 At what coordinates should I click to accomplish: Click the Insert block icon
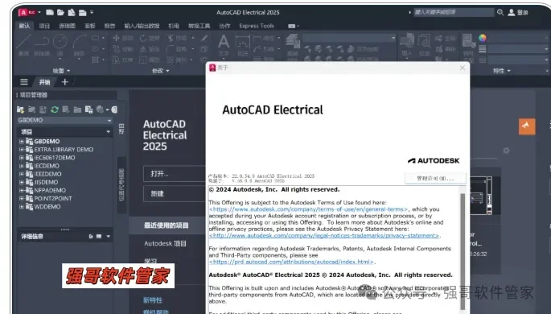click(x=406, y=45)
